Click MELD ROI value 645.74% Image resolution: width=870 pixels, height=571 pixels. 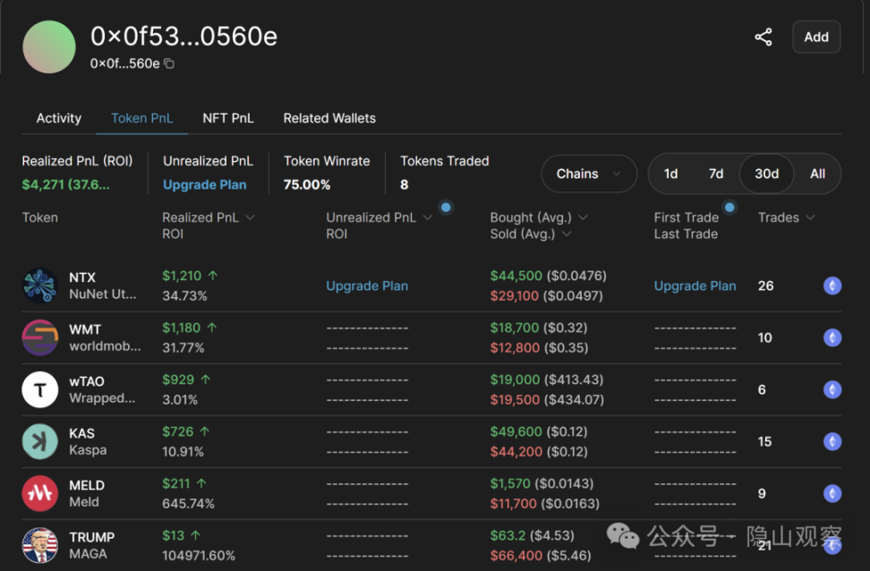(x=188, y=504)
